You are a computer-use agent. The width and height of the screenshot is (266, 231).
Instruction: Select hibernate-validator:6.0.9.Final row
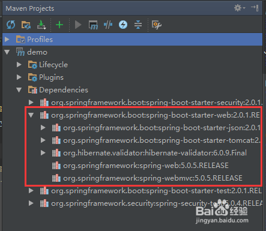tap(132, 153)
